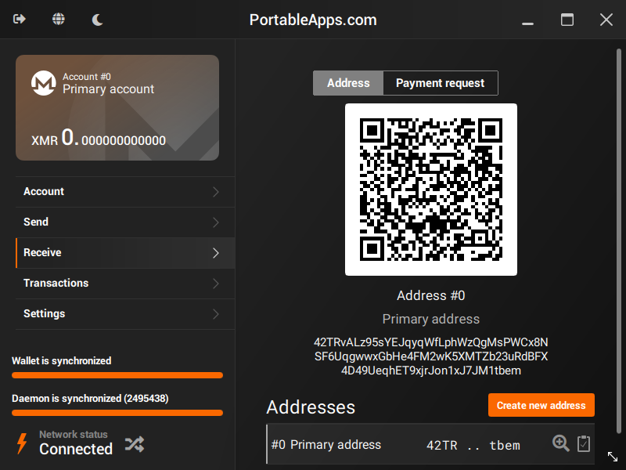Open the Settings menu item
Viewport: 626px width, 470px height.
coord(45,313)
